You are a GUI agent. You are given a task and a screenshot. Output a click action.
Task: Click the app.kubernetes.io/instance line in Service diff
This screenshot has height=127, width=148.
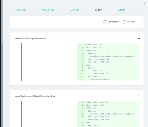click(112, 56)
